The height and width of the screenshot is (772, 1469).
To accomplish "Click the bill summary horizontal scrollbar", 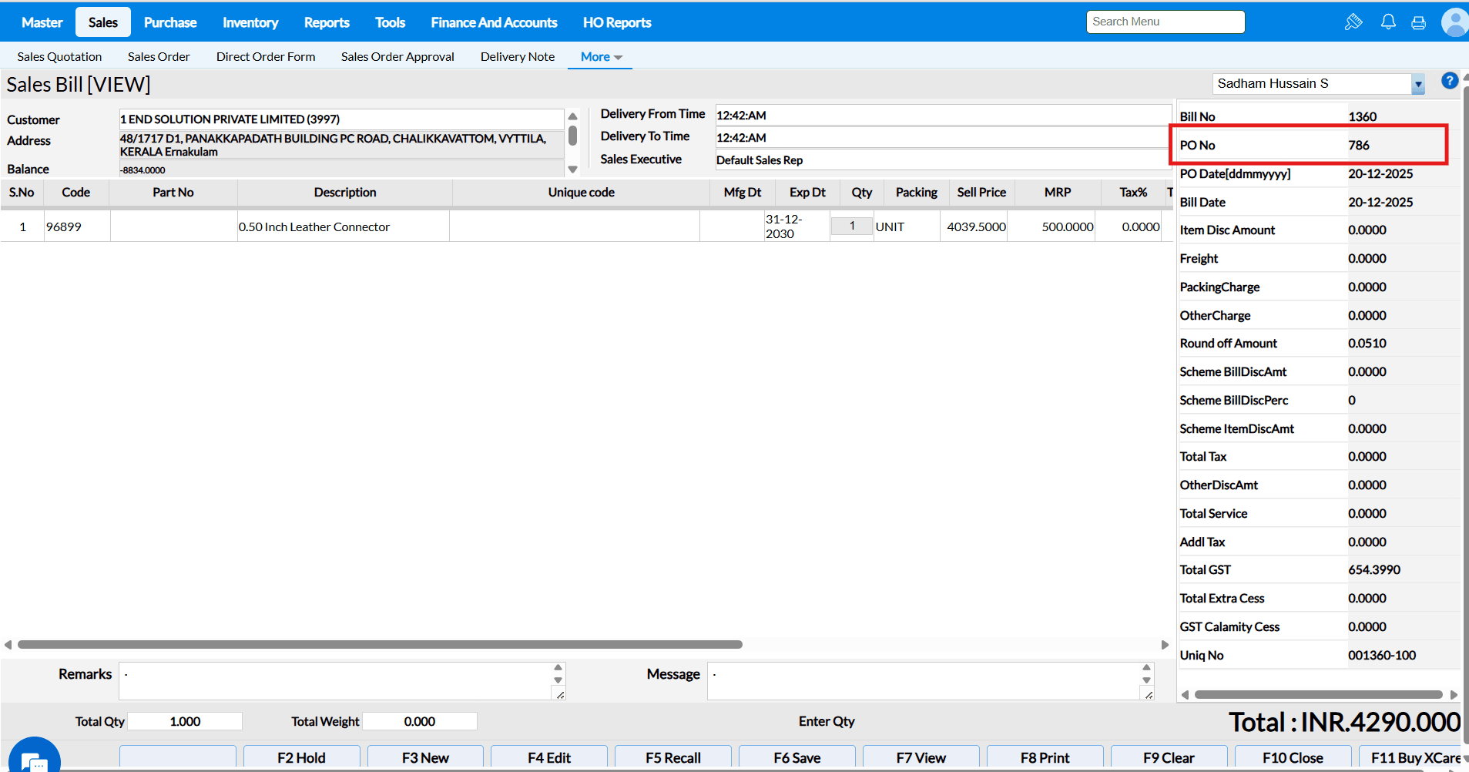I will point(1318,694).
